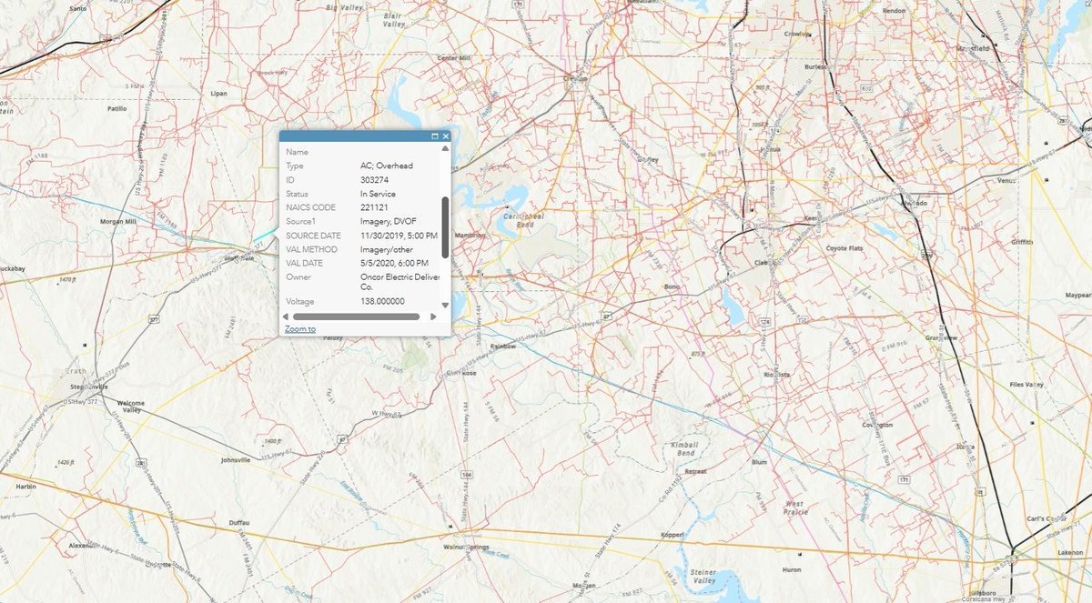Screen dimensions: 1092x603
Task: Click the Coyote Flats label on the map
Action: pyautogui.click(x=844, y=248)
